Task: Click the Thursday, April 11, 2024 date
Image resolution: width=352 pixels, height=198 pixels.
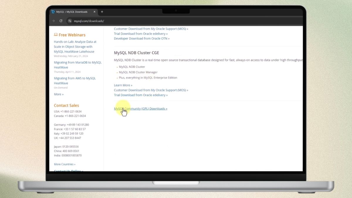Action: tap(67, 72)
